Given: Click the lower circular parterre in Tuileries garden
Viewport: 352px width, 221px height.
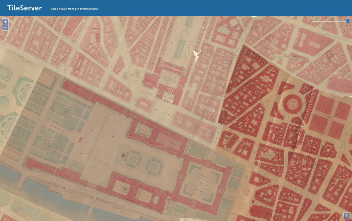Looking at the screenshot, I should click(48, 147).
